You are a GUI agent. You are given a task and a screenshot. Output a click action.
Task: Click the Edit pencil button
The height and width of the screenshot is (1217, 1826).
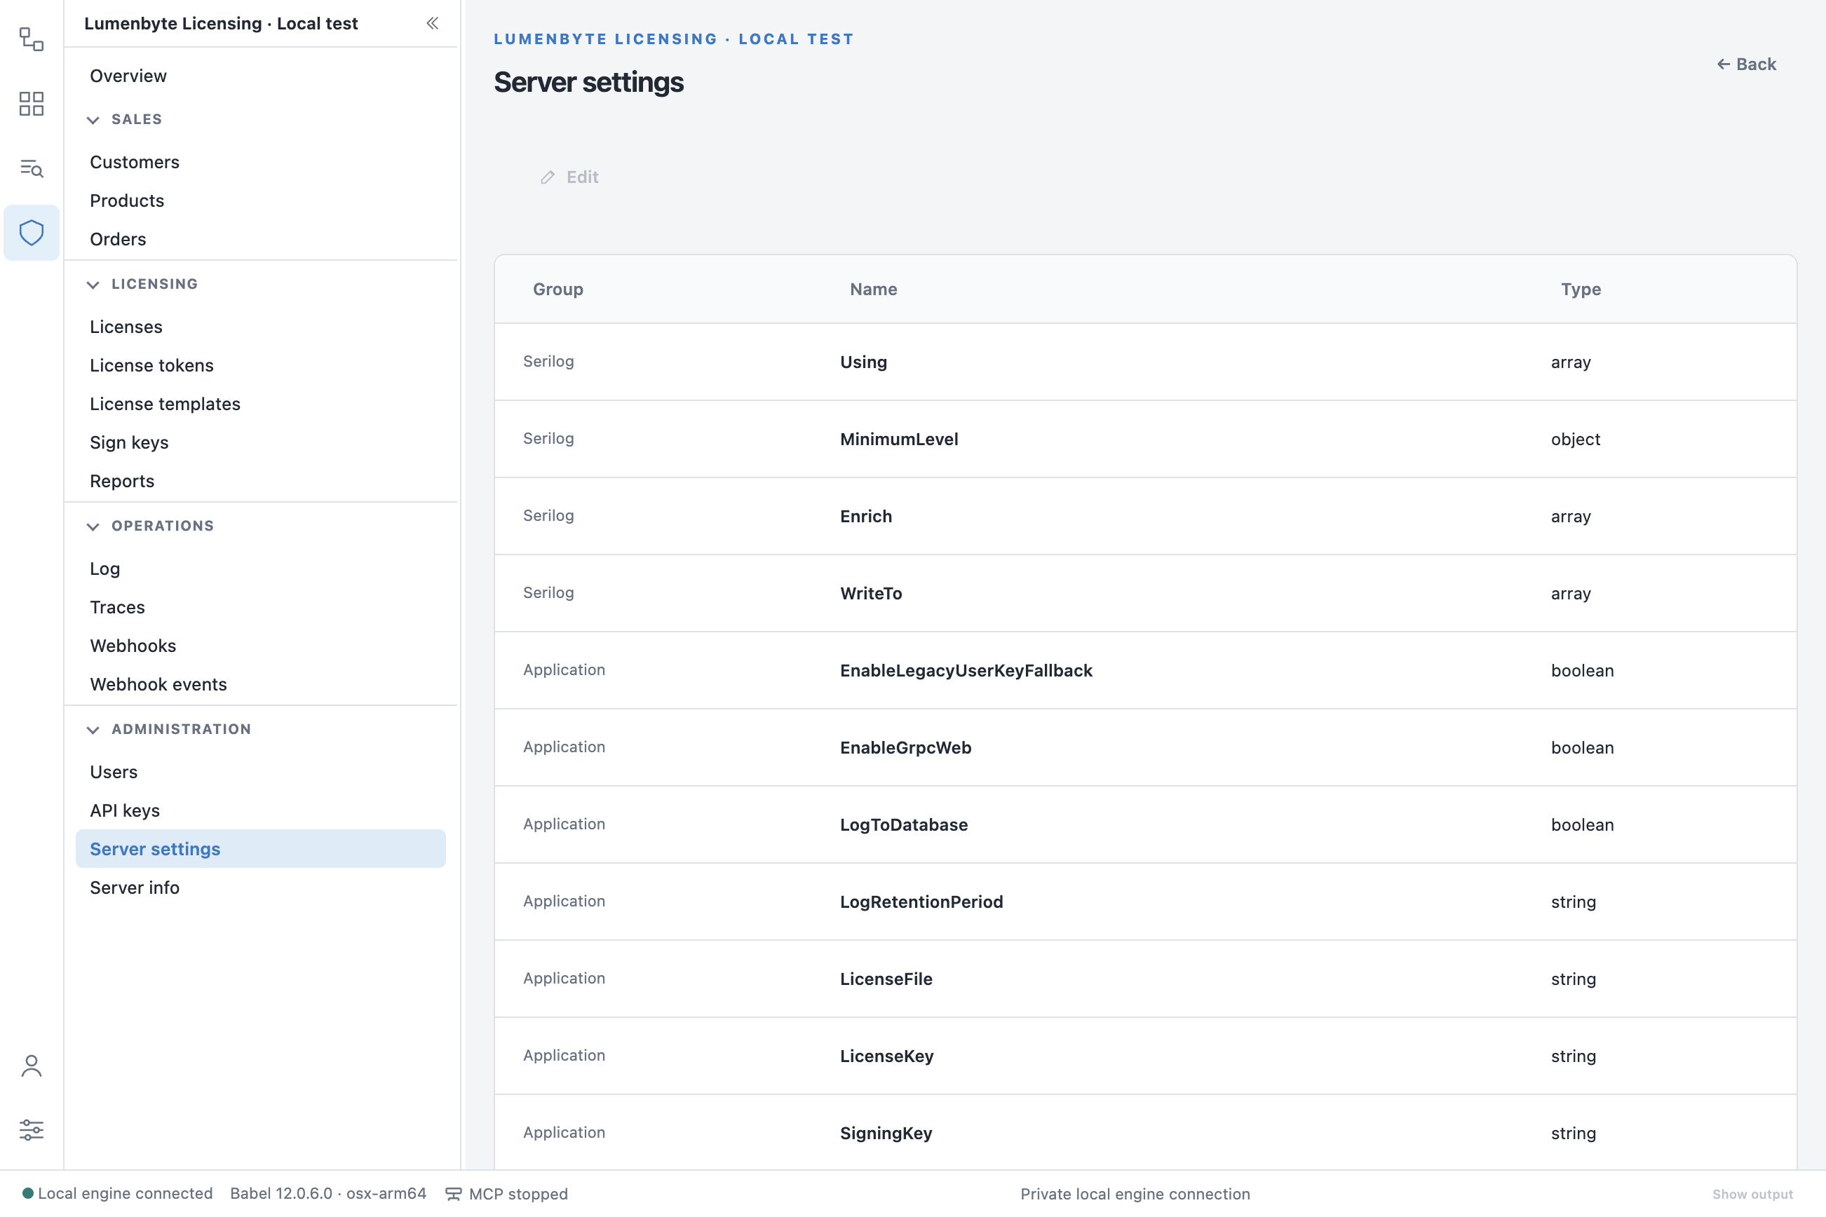(x=570, y=177)
